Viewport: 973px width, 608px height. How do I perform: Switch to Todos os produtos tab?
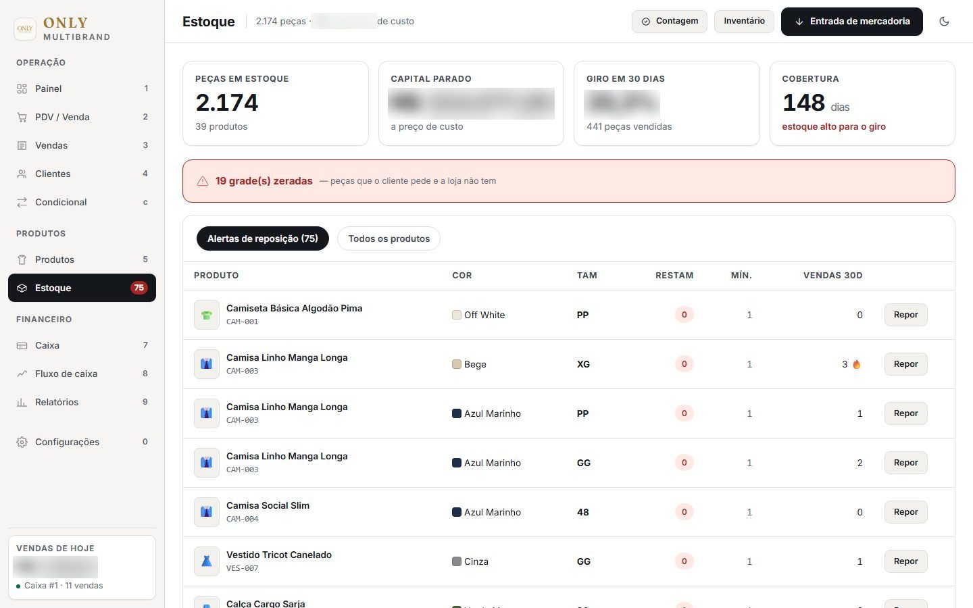coord(389,238)
